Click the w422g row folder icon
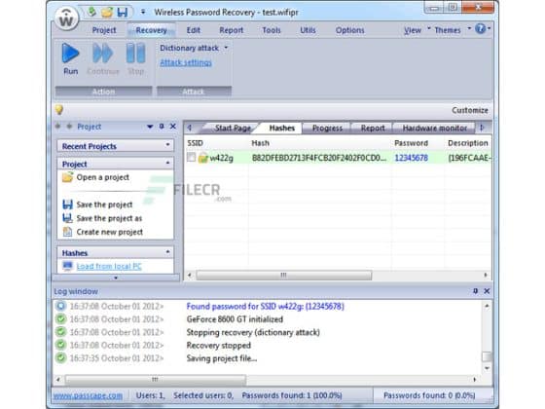This screenshot has height=409, width=545. pos(203,158)
